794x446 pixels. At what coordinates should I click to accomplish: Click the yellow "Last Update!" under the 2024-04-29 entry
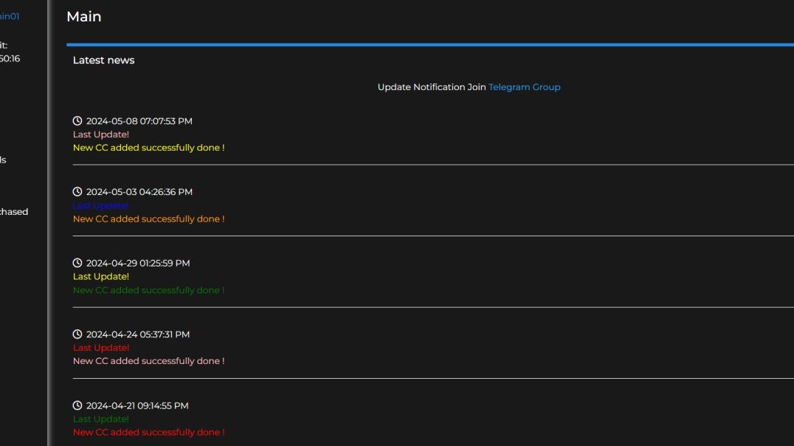[x=101, y=277]
